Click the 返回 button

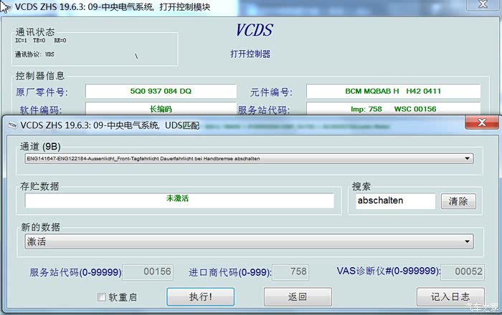tap(298, 296)
